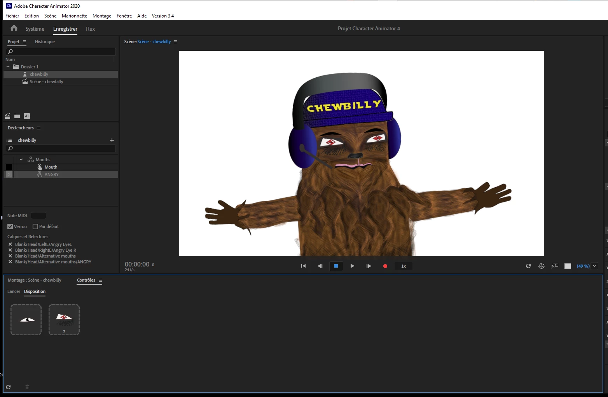Start recording with red record button
Screen dimensions: 608x397
tap(385, 266)
